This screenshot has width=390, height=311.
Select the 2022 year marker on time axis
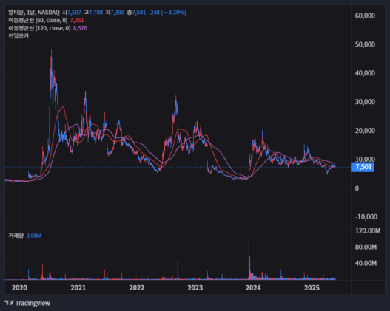pyautogui.click(x=137, y=287)
